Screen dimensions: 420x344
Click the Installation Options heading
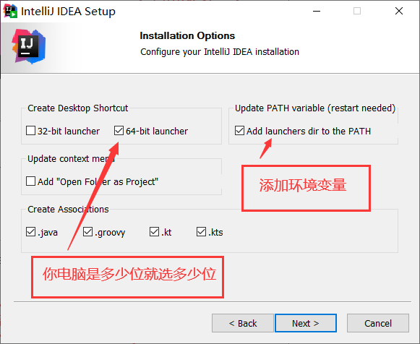coord(187,35)
